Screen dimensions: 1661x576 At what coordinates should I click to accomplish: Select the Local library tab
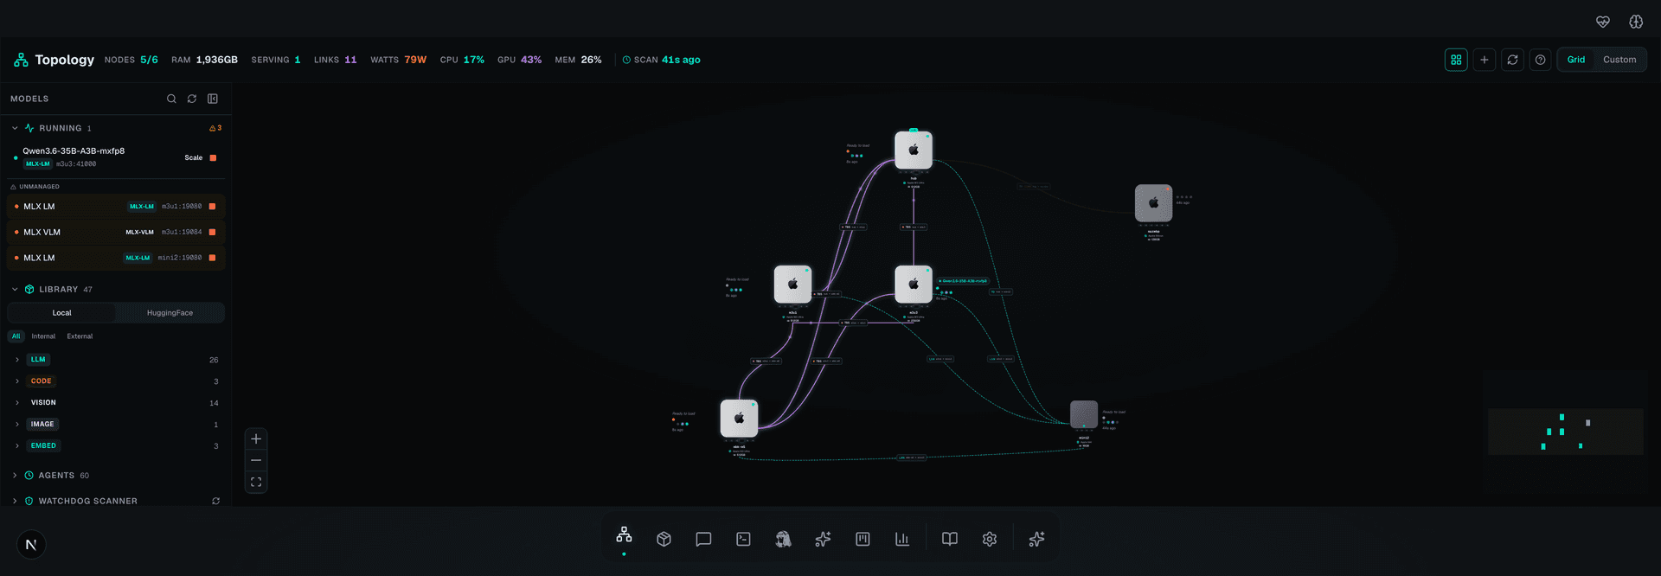click(x=61, y=313)
